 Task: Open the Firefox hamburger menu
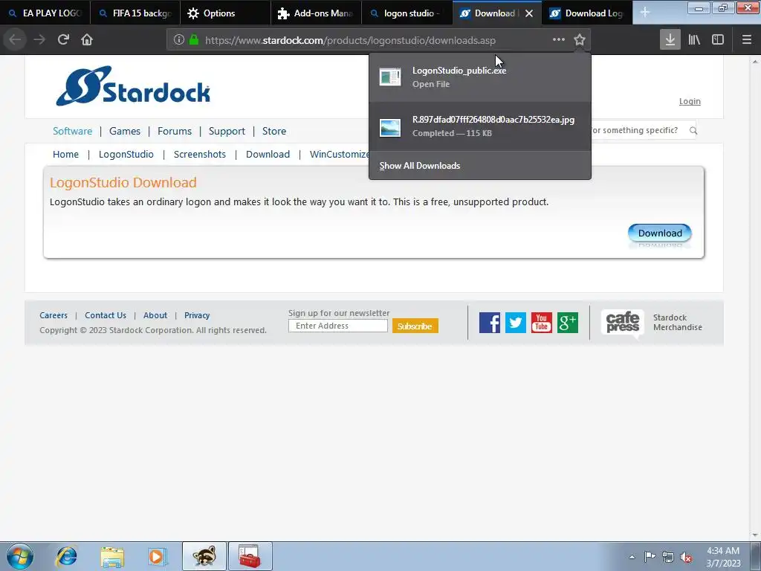[x=747, y=40]
